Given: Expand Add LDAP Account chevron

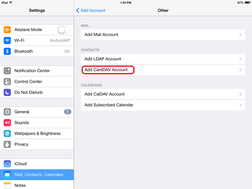Looking at the screenshot, I should (x=240, y=59).
